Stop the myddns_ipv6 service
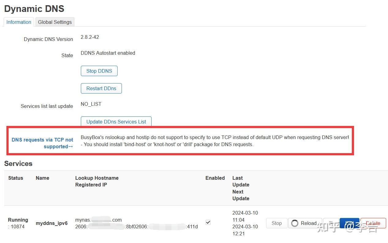 tap(277, 223)
